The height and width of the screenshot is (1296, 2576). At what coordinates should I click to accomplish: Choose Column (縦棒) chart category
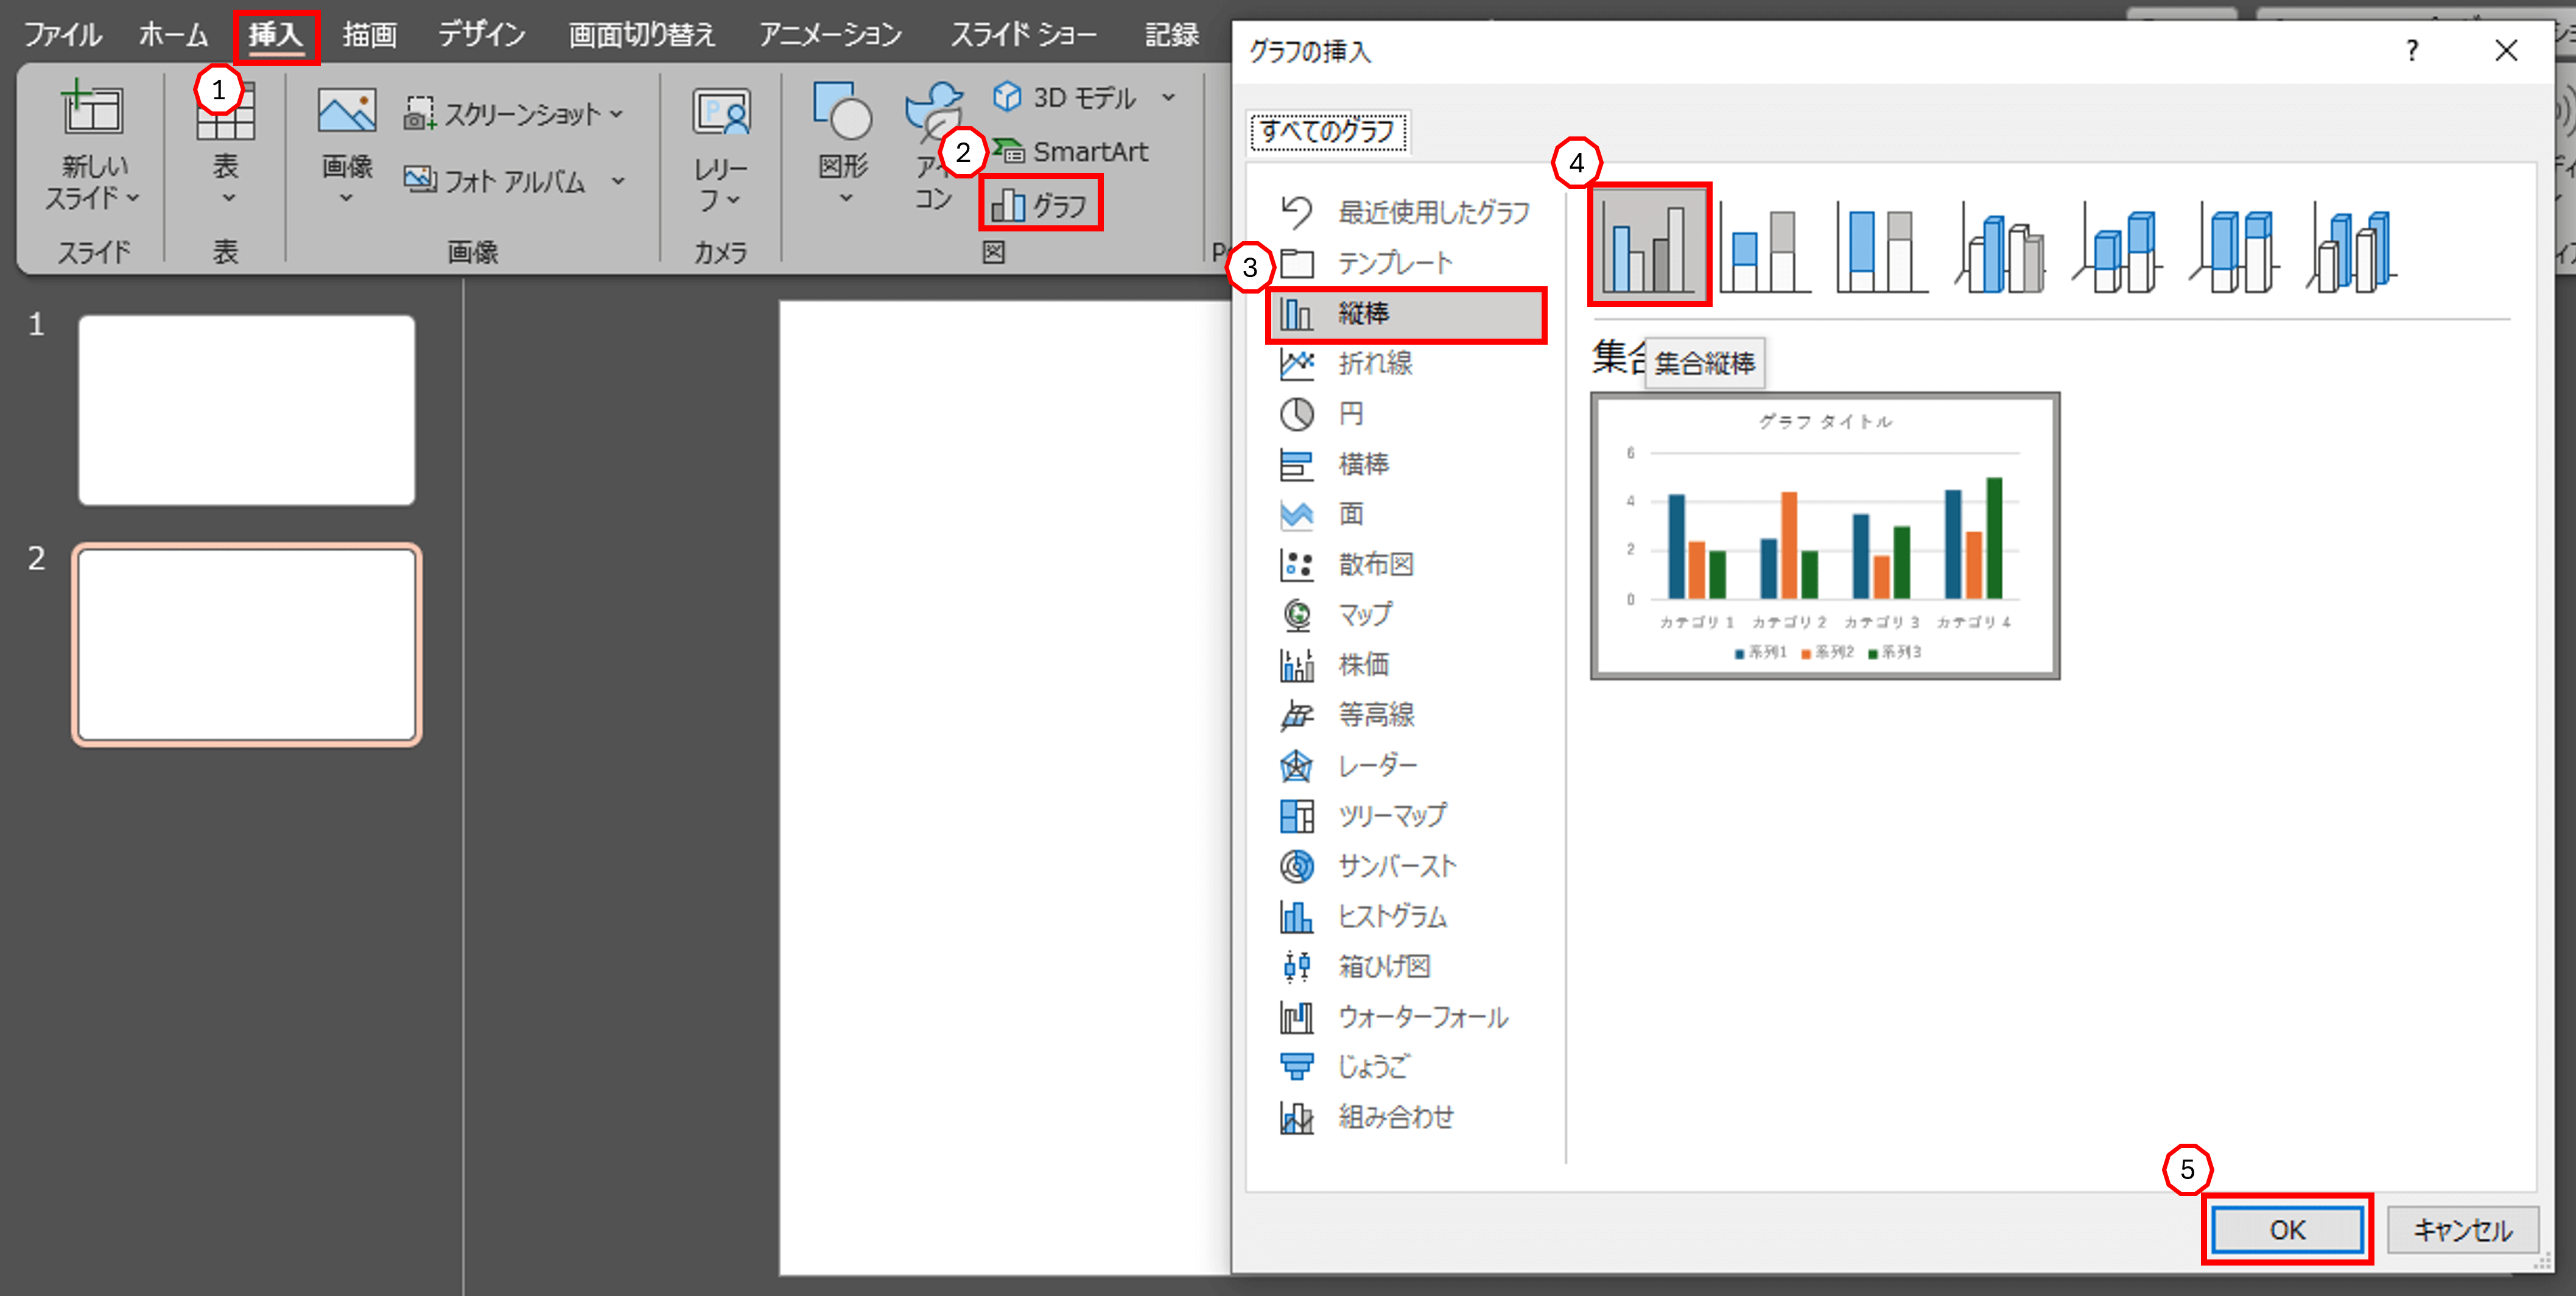tap(1406, 314)
